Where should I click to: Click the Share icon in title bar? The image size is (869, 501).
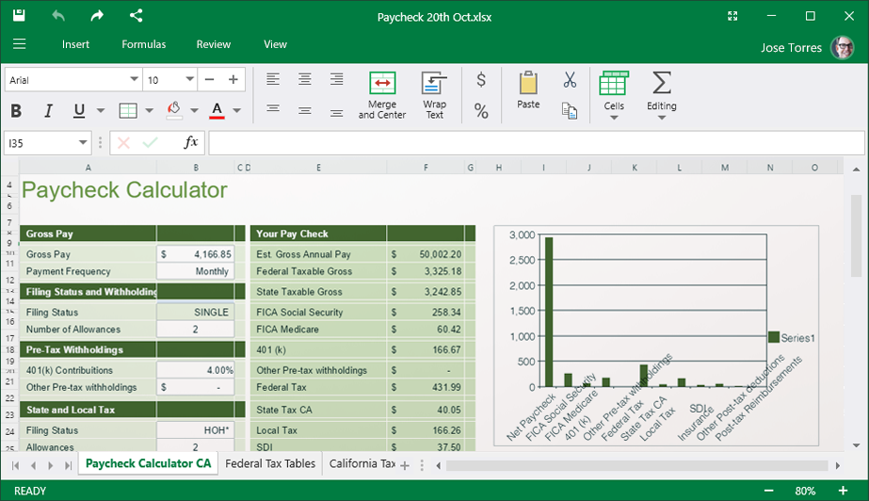tap(137, 16)
